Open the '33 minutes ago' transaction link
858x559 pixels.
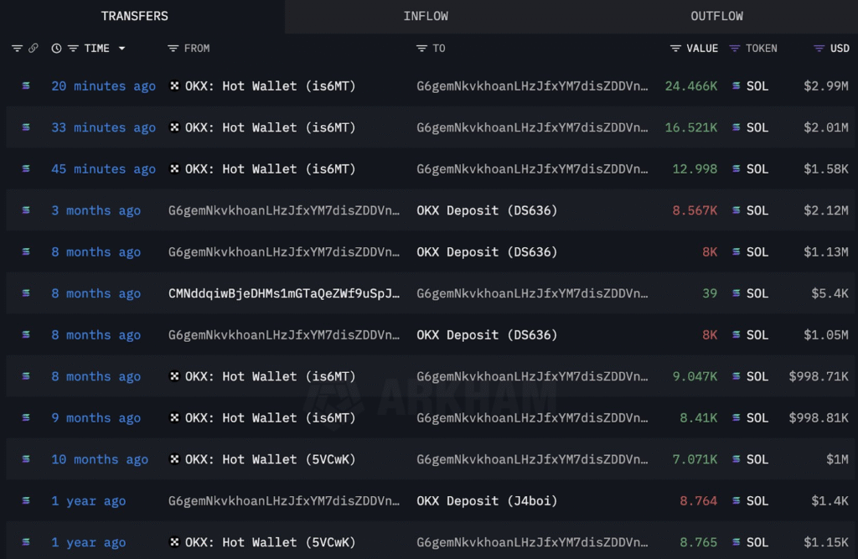[x=103, y=127]
